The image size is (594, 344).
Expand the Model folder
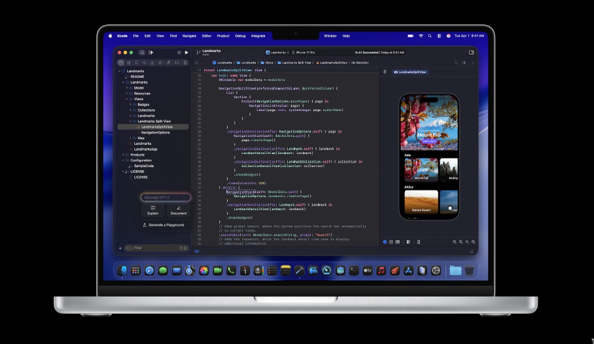[127, 88]
